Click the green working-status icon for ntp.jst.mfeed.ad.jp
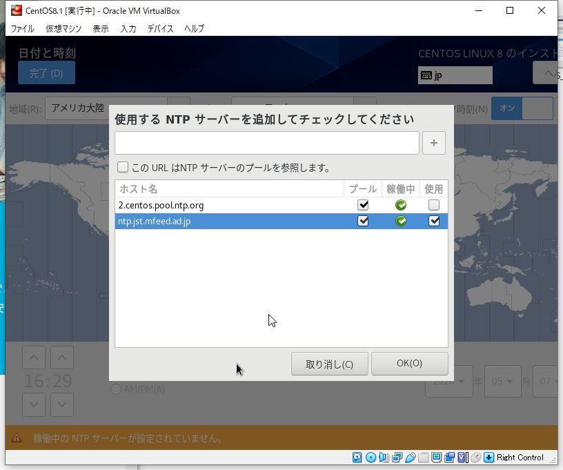563x470 pixels. [x=401, y=221]
